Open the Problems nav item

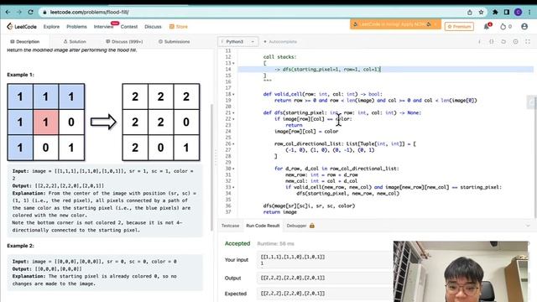pos(76,27)
